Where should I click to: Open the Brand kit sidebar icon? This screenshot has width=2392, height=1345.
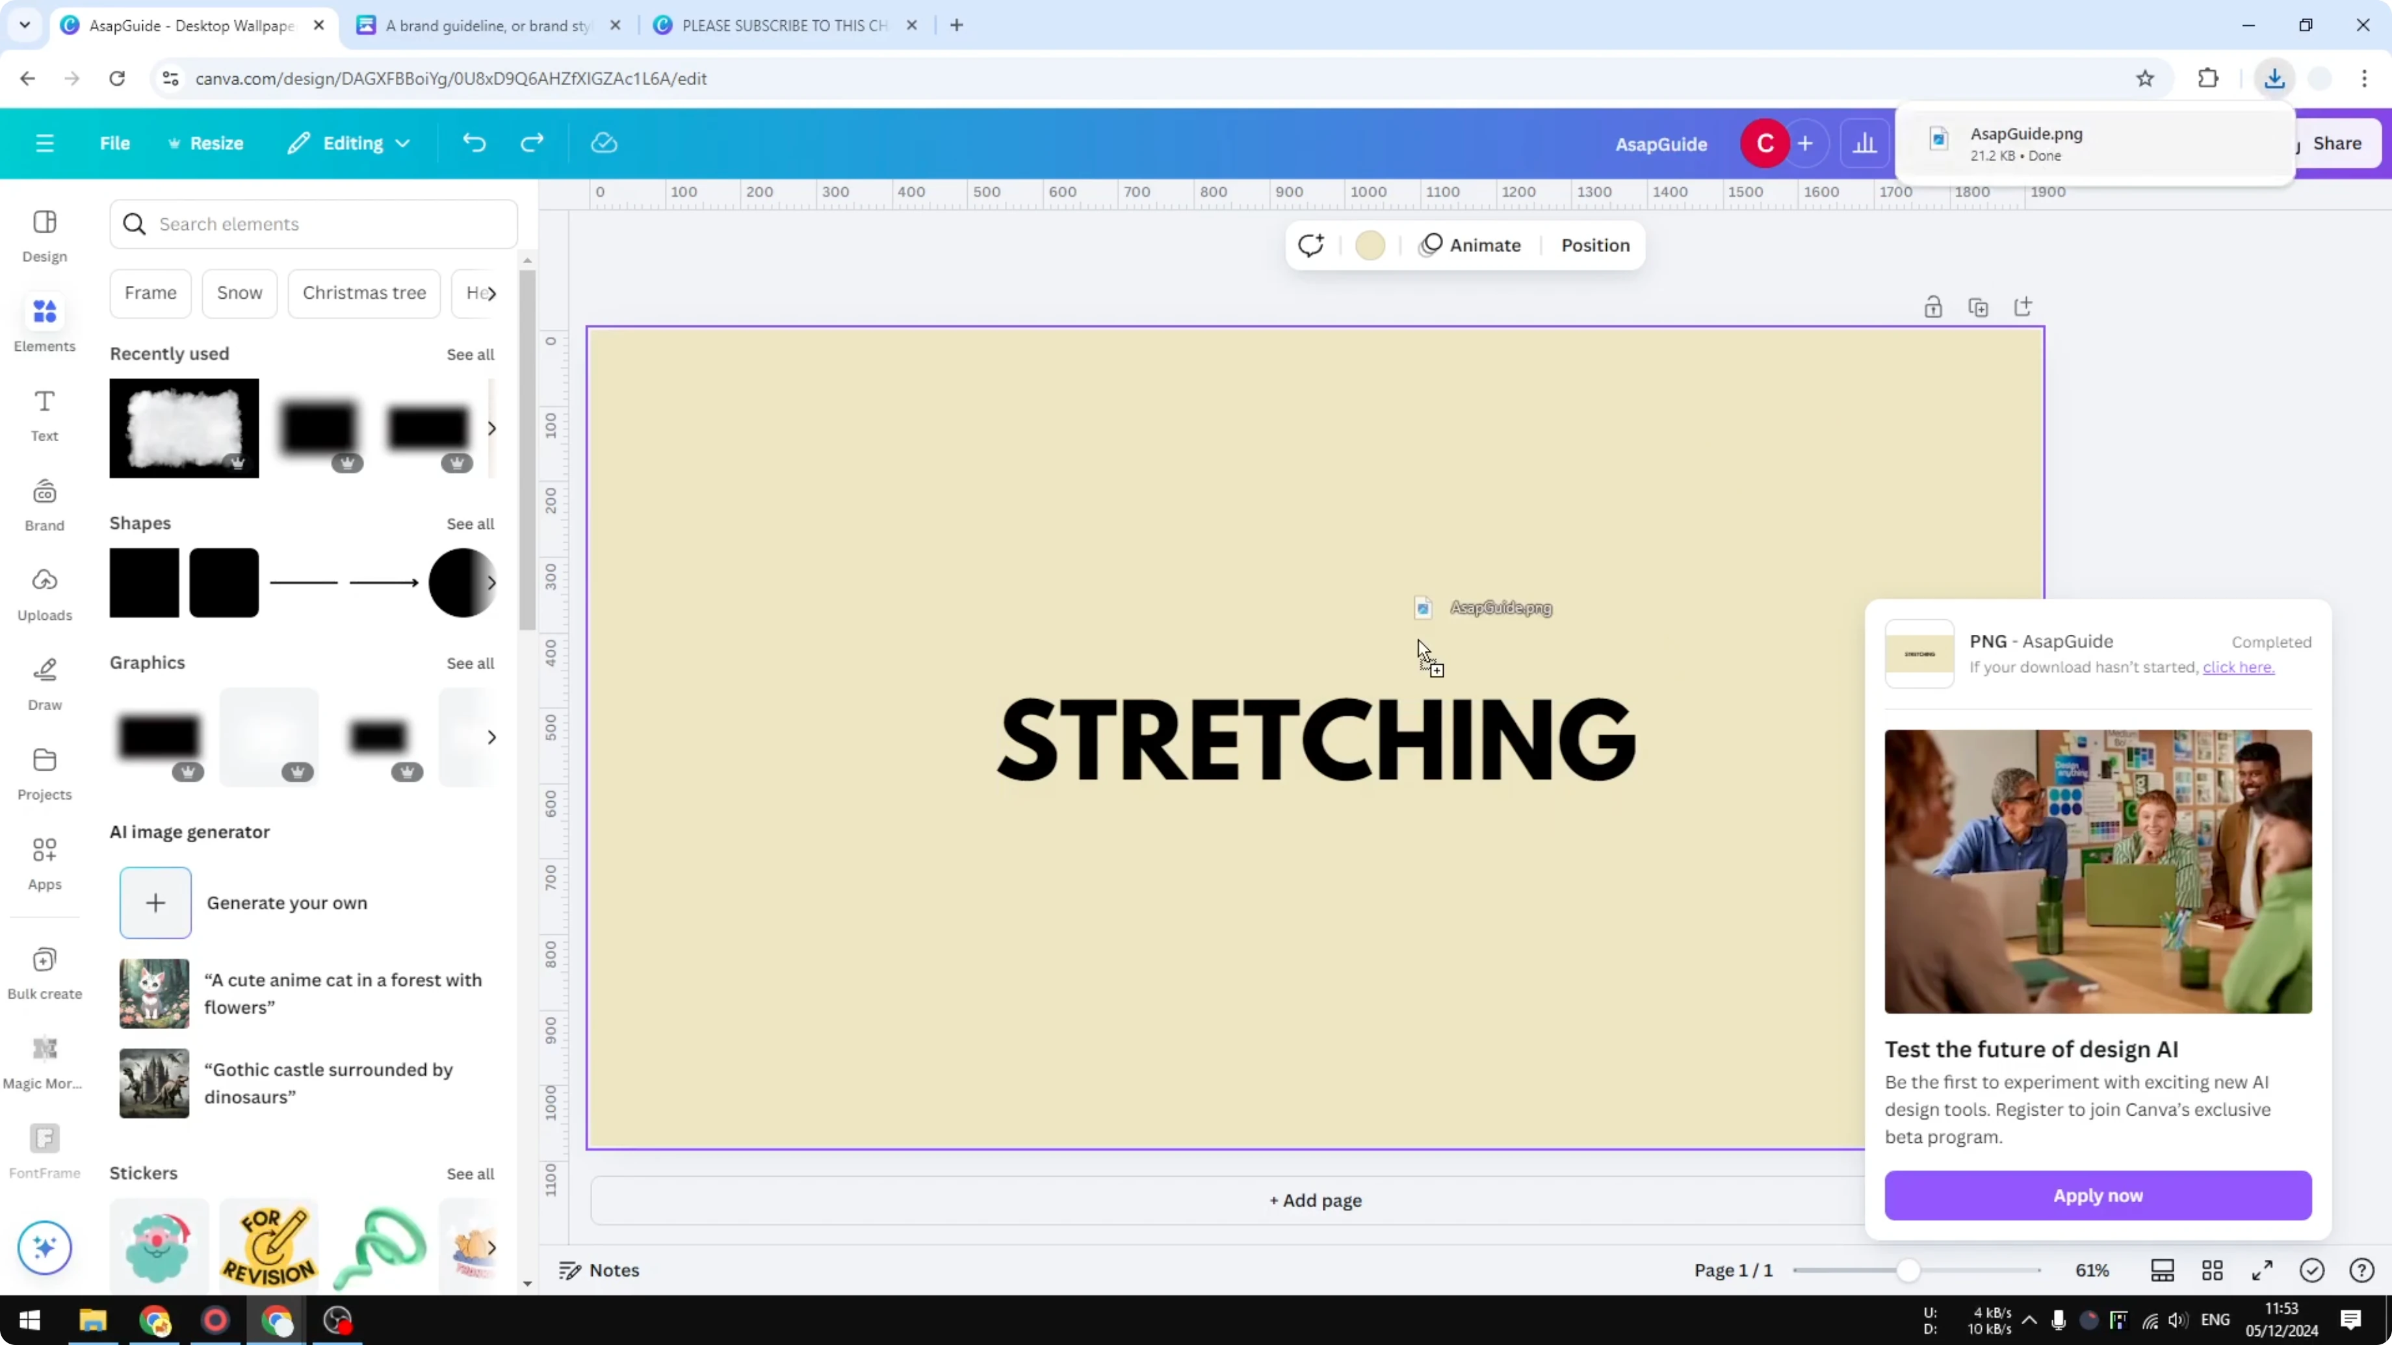click(x=45, y=505)
